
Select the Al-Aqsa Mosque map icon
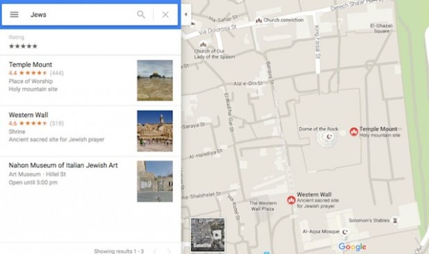click(x=345, y=231)
